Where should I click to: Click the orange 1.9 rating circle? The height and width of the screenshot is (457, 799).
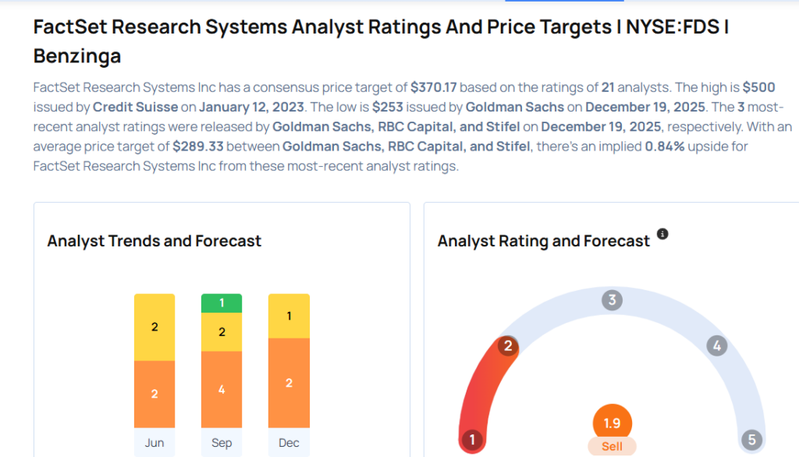pyautogui.click(x=612, y=423)
